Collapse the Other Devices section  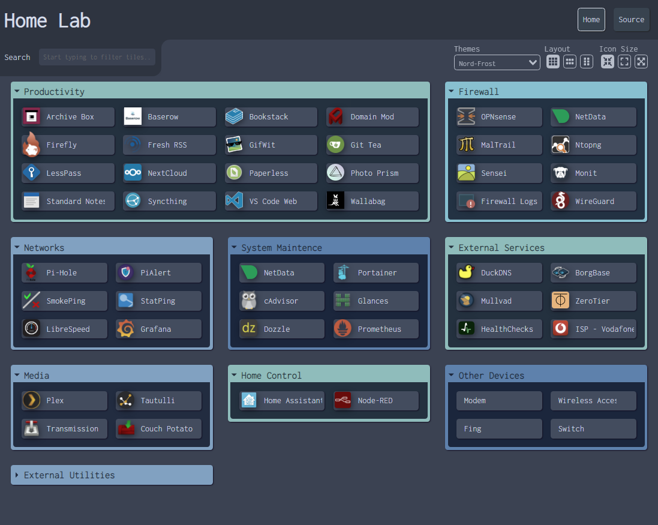546,376
